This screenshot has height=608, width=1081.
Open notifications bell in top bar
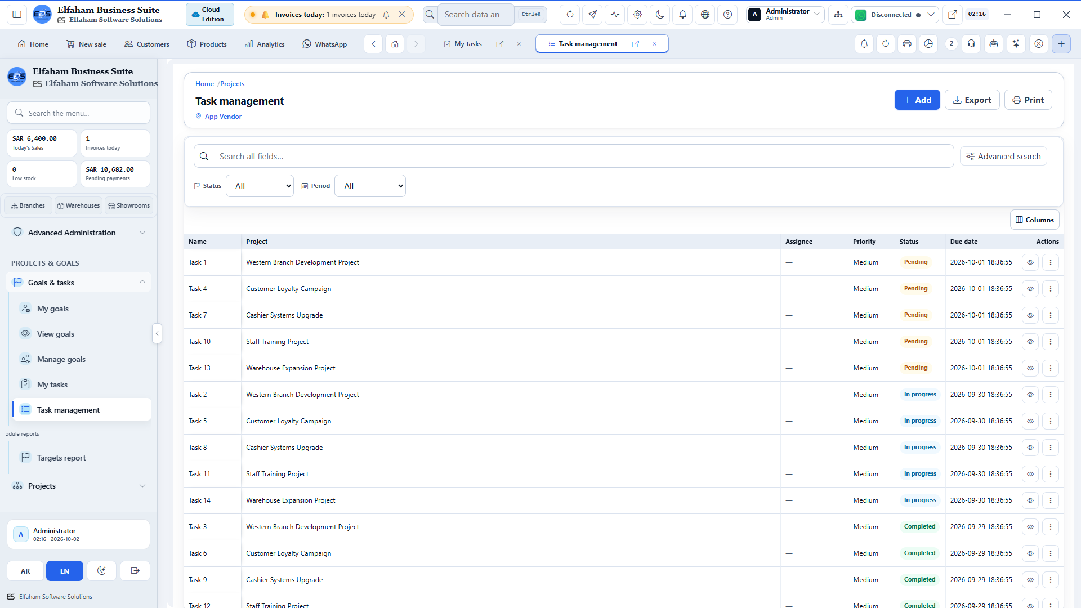[x=682, y=15]
